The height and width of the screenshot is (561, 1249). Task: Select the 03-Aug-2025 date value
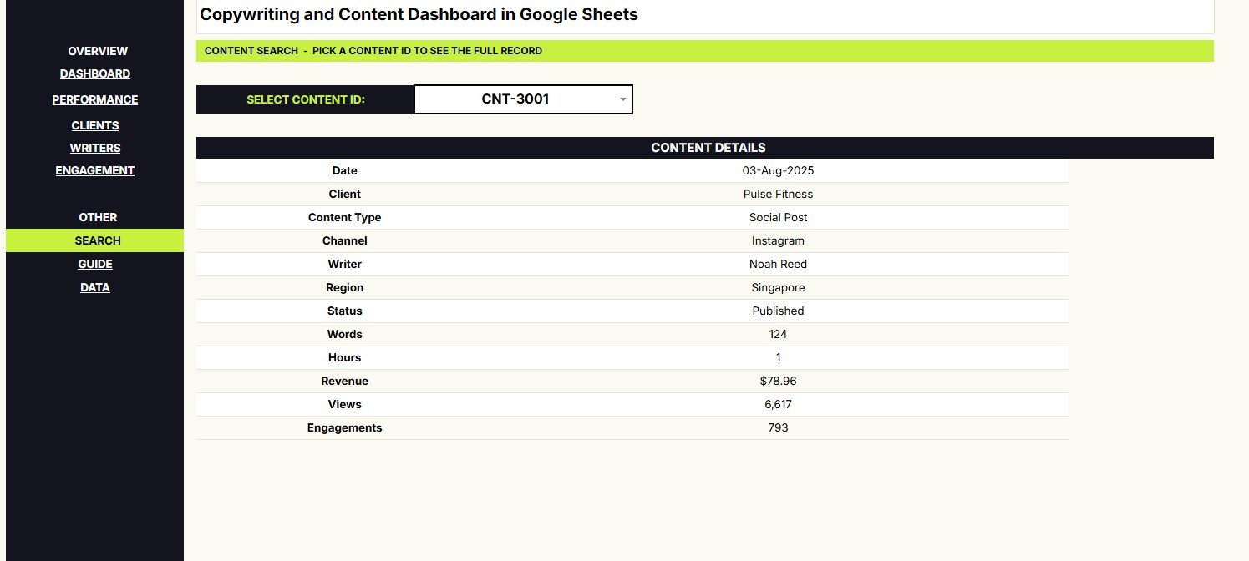point(778,170)
